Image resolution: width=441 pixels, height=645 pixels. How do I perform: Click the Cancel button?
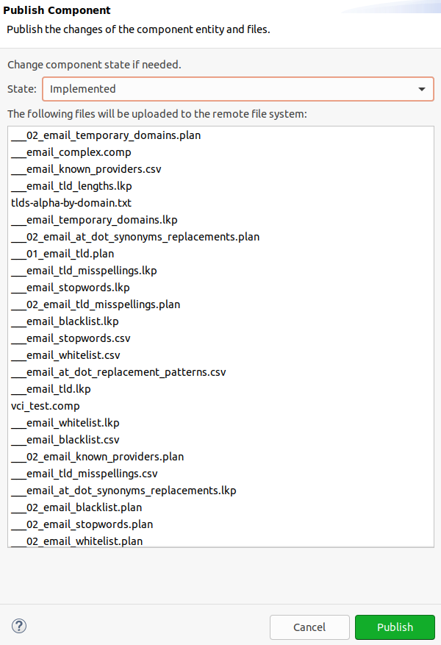(x=309, y=627)
